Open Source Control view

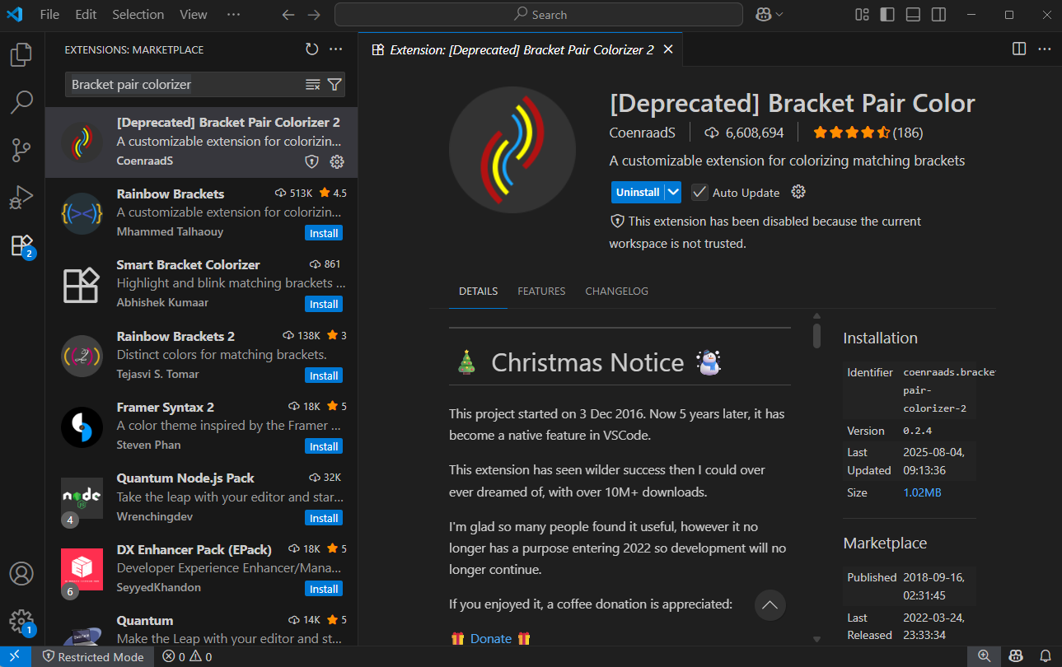tap(21, 151)
